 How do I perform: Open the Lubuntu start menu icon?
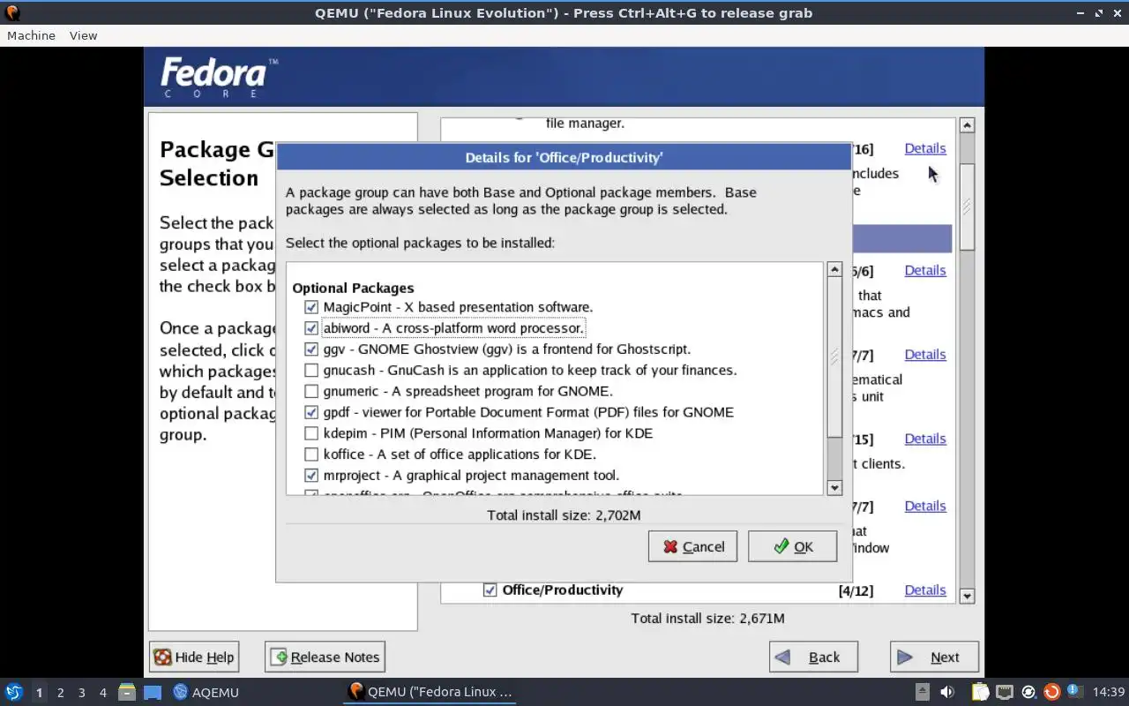tap(13, 692)
